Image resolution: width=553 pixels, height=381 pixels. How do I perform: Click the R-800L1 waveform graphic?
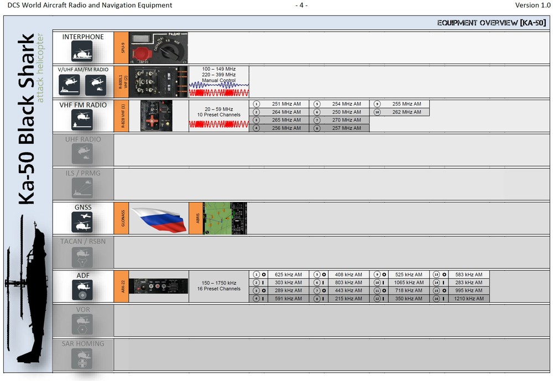tap(219, 89)
